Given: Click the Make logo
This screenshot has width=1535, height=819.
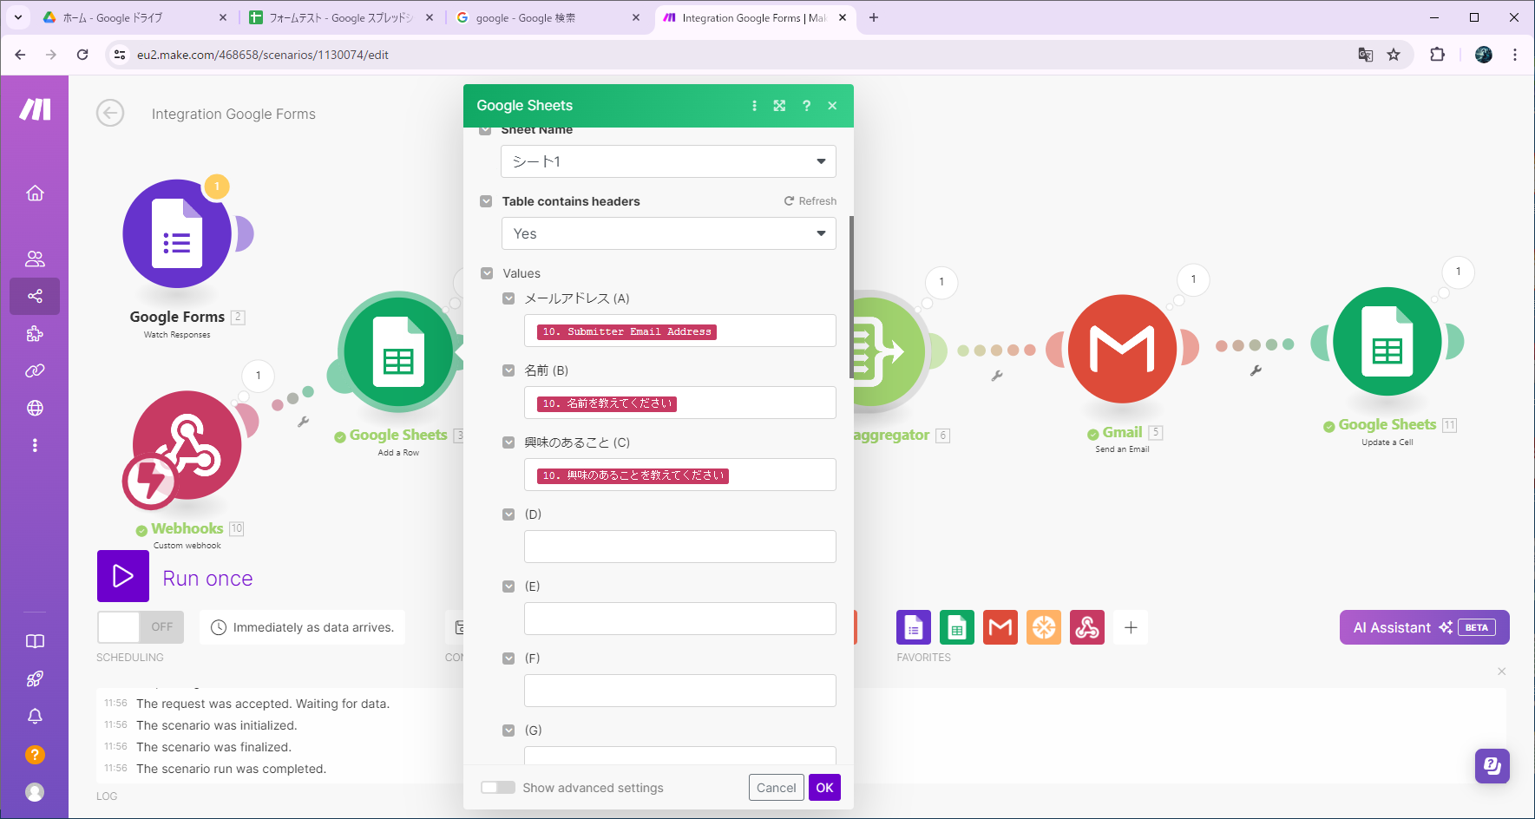Looking at the screenshot, I should [35, 109].
